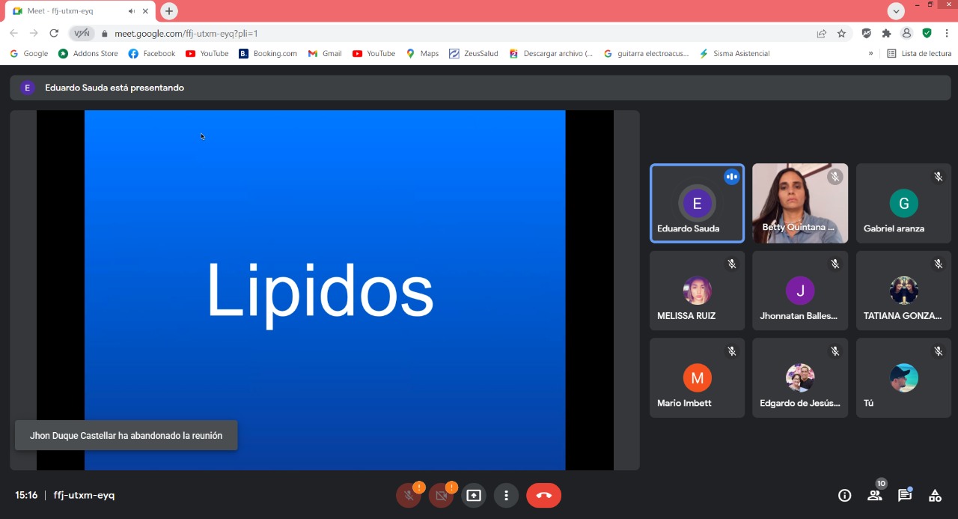Click the text 'Eduardo Sauda está presentando'
Viewport: 958px width, 519px height.
click(115, 88)
